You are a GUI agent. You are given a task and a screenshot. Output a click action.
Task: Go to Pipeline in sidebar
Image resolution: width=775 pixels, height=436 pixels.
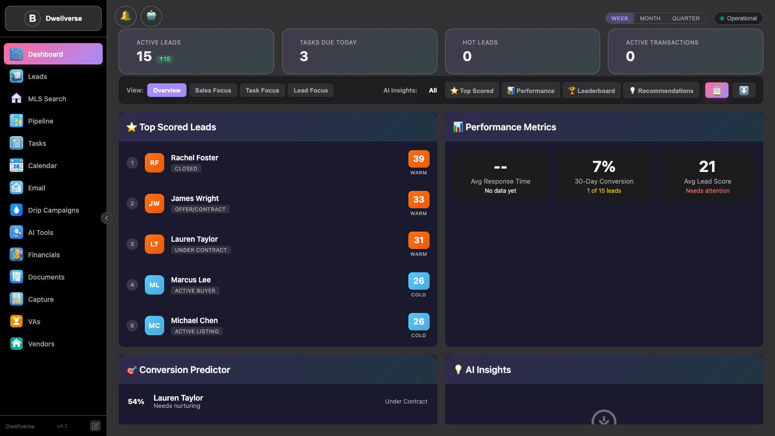[x=53, y=121]
